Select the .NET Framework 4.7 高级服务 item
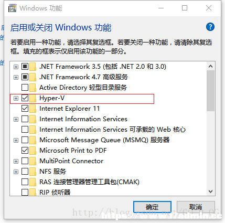Viewport: 225px width, 223px height. (83, 77)
